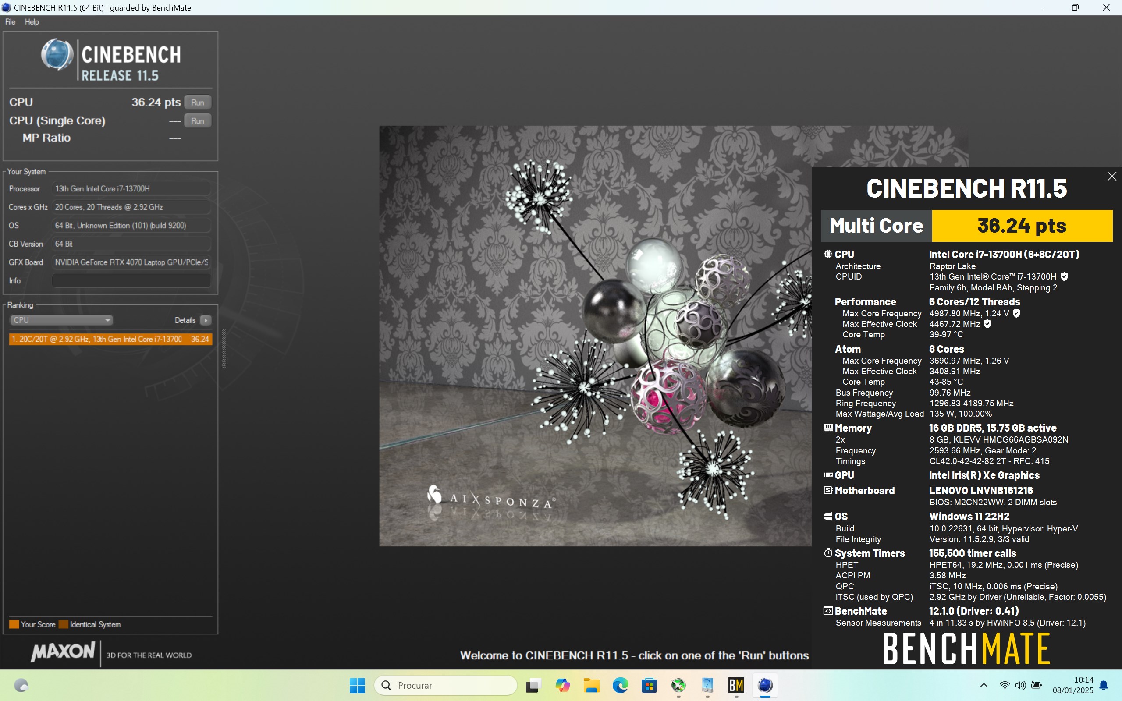Click the ranking panel resize grip handle
1122x701 pixels.
pyautogui.click(x=224, y=349)
